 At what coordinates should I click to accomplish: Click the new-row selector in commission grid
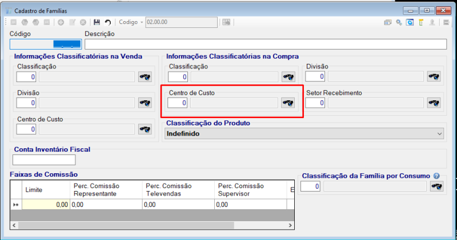[16, 205]
